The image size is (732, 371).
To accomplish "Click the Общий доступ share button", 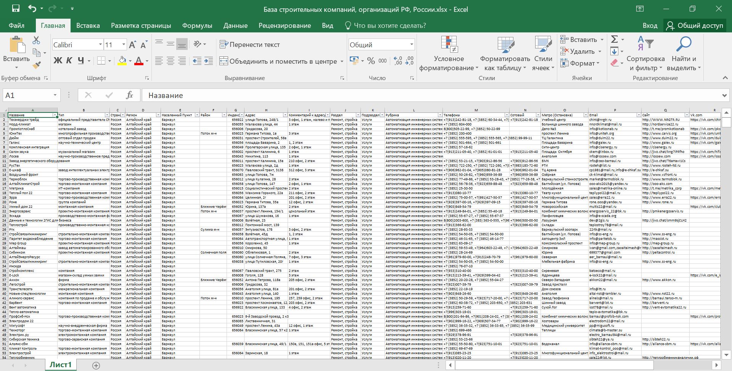I will point(695,26).
